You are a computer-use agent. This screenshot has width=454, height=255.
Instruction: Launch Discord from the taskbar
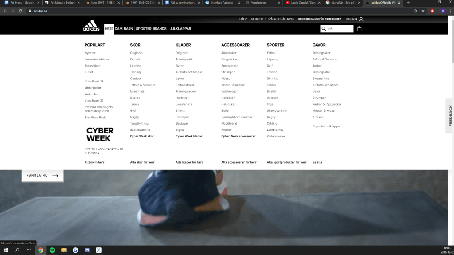coord(87,250)
